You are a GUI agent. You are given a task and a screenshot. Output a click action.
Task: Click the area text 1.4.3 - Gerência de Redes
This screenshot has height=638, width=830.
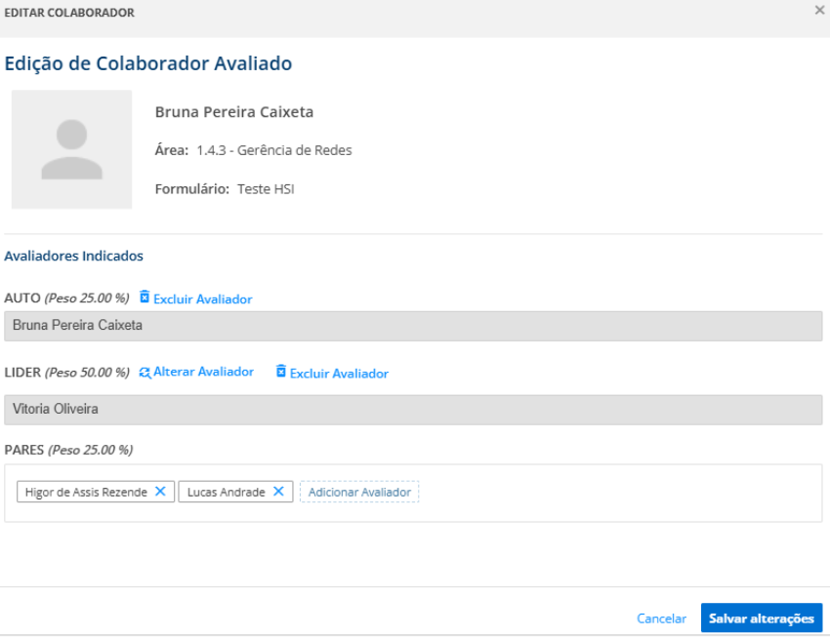pyautogui.click(x=274, y=151)
